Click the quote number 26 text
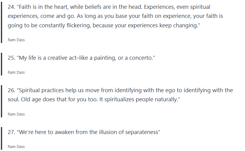This screenshot has width=245, height=151. coord(12,90)
